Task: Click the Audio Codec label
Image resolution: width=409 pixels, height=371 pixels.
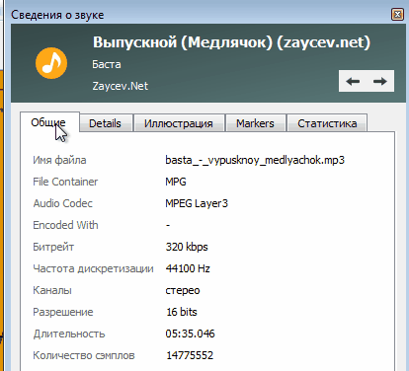Action: pyautogui.click(x=62, y=203)
